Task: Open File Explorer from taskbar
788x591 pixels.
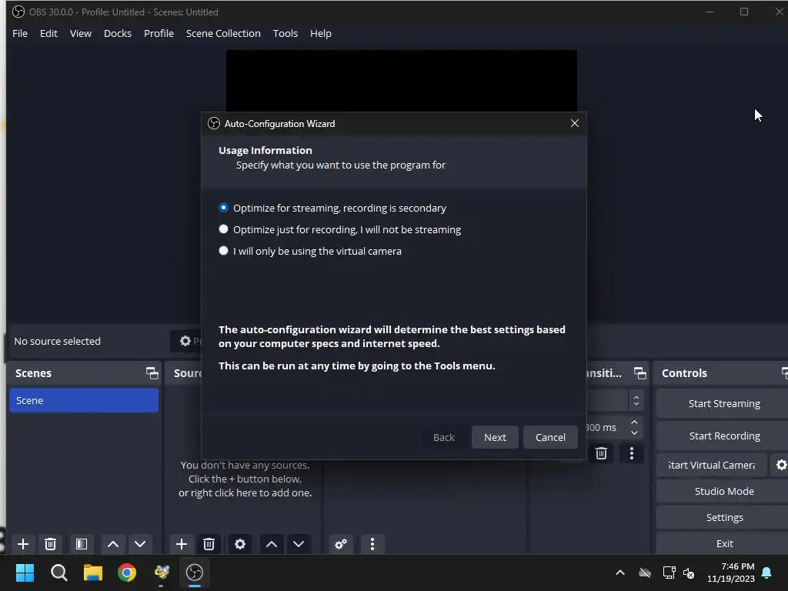Action: (93, 573)
